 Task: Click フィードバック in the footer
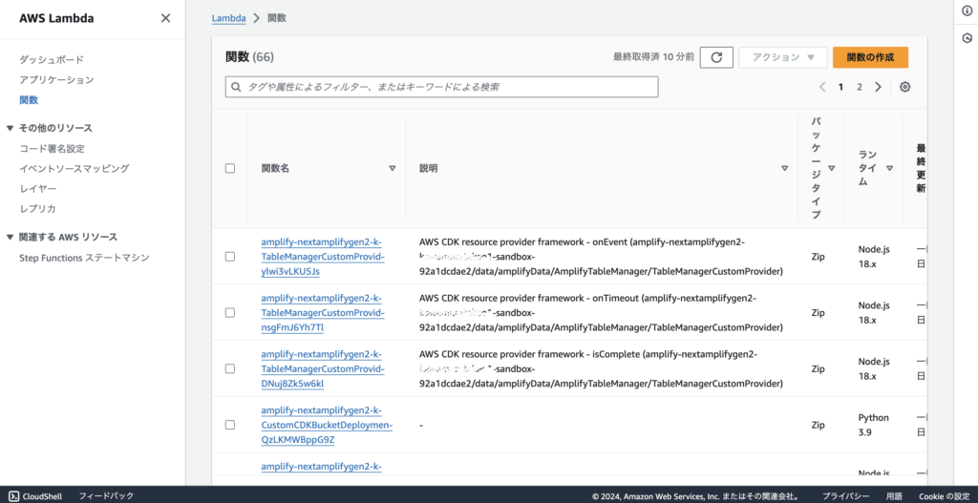(106, 496)
